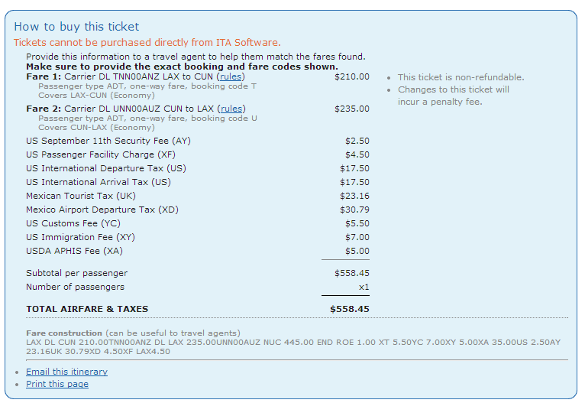Click the Fare 1 price $210.00
The width and height of the screenshot is (585, 403).
[352, 76]
